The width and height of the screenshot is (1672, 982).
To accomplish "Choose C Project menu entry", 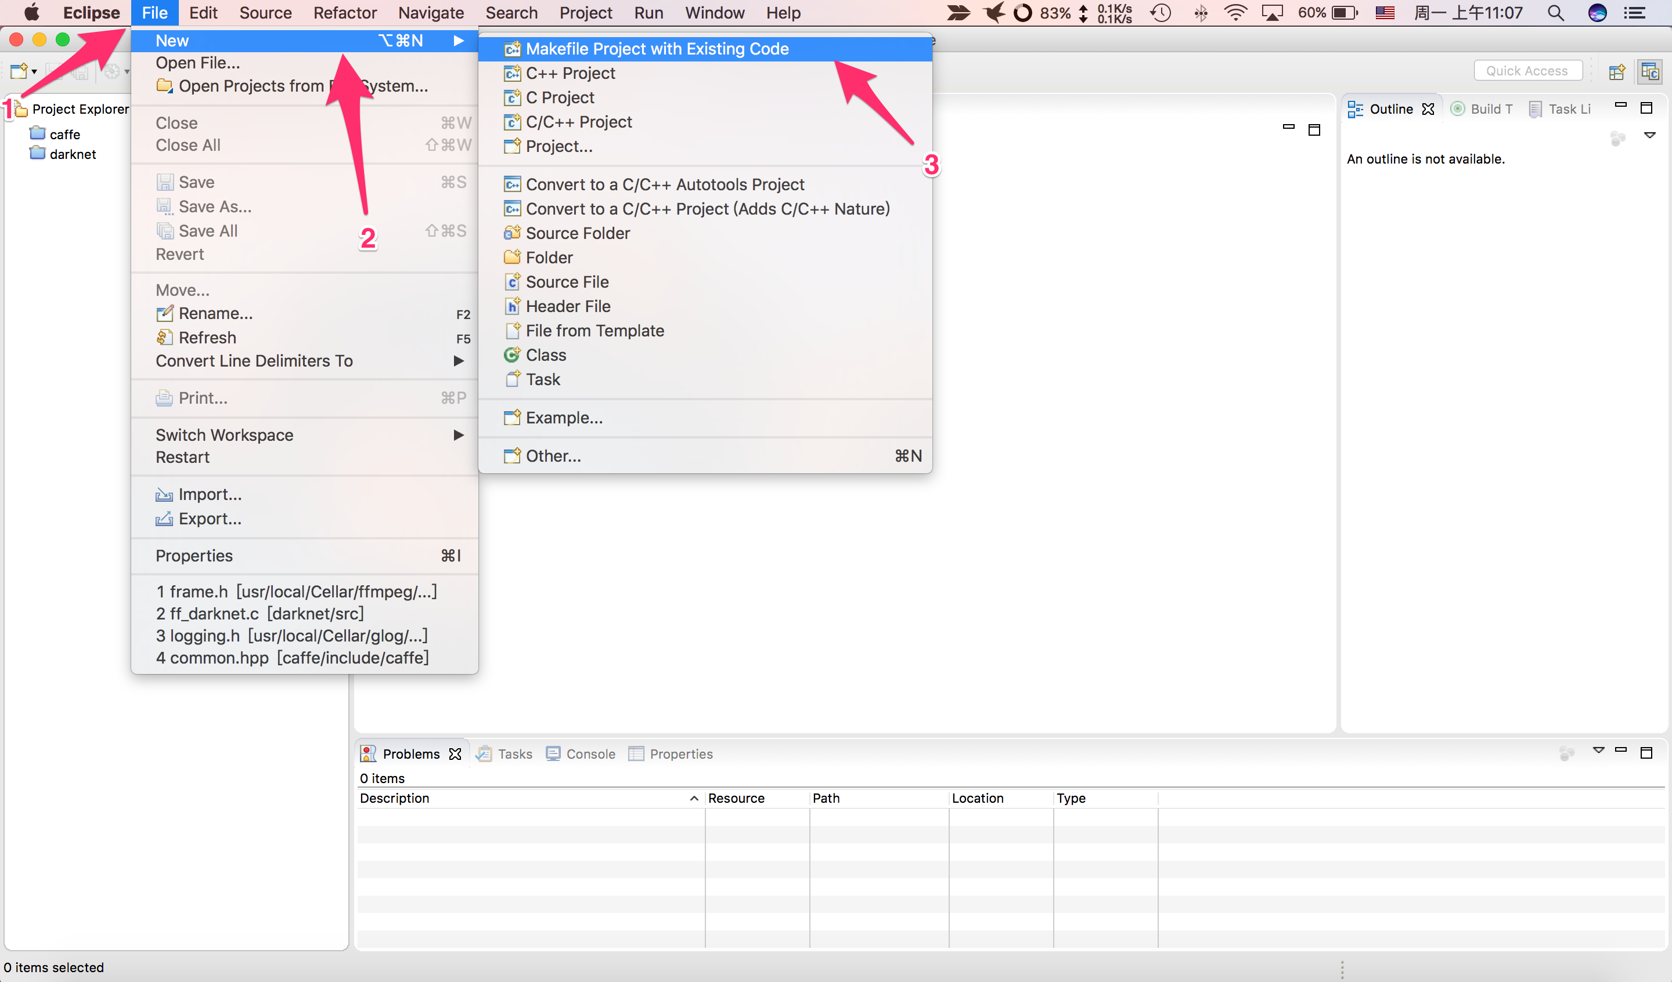I will point(705,97).
